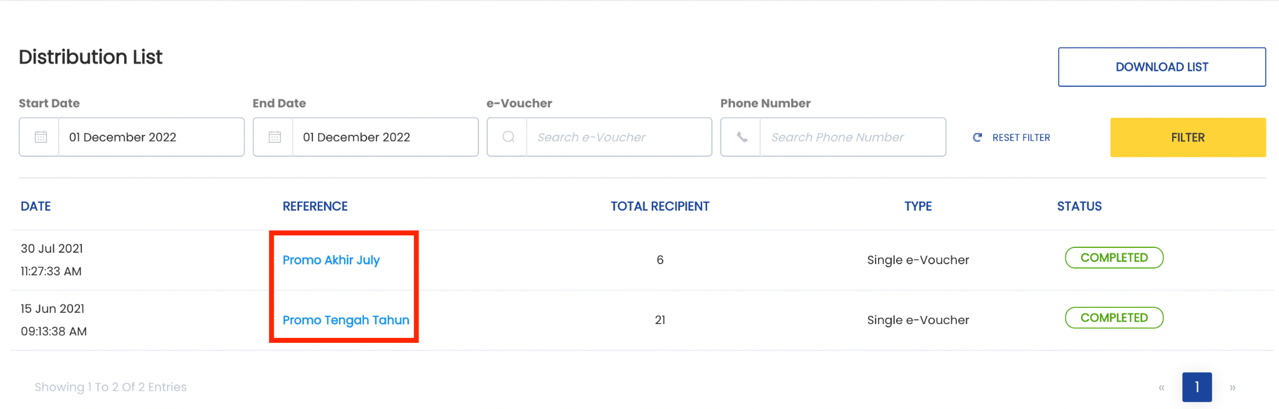Open the Promo Tengah Tahun reference

pyautogui.click(x=346, y=320)
